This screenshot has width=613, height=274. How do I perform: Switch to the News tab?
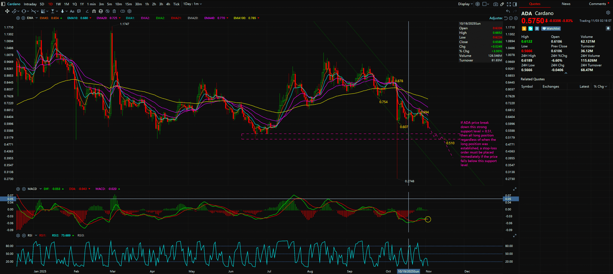click(x=566, y=4)
